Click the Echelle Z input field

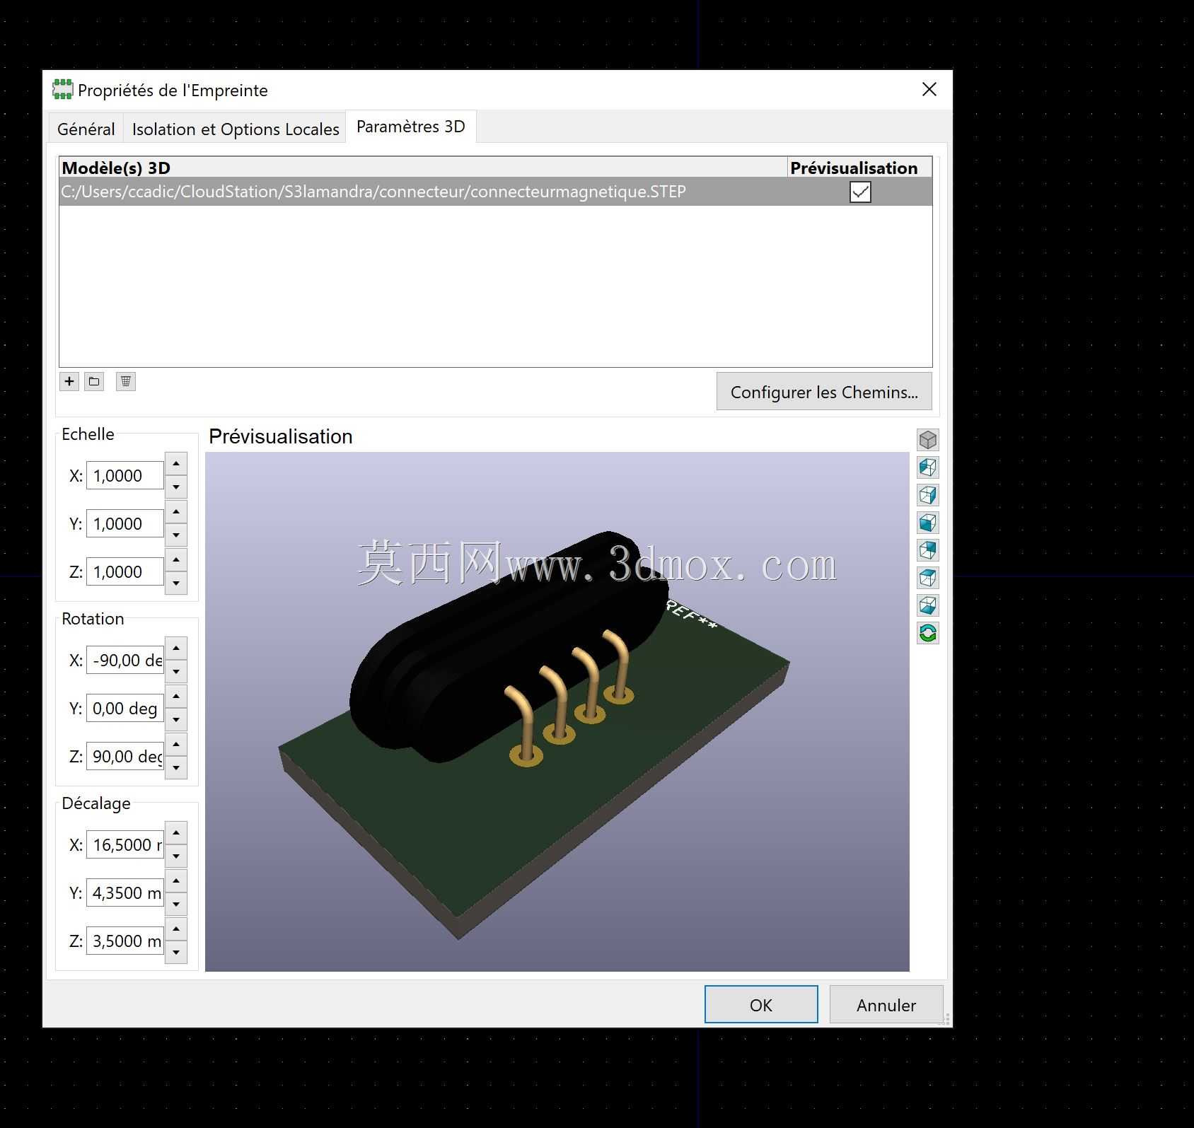(125, 571)
